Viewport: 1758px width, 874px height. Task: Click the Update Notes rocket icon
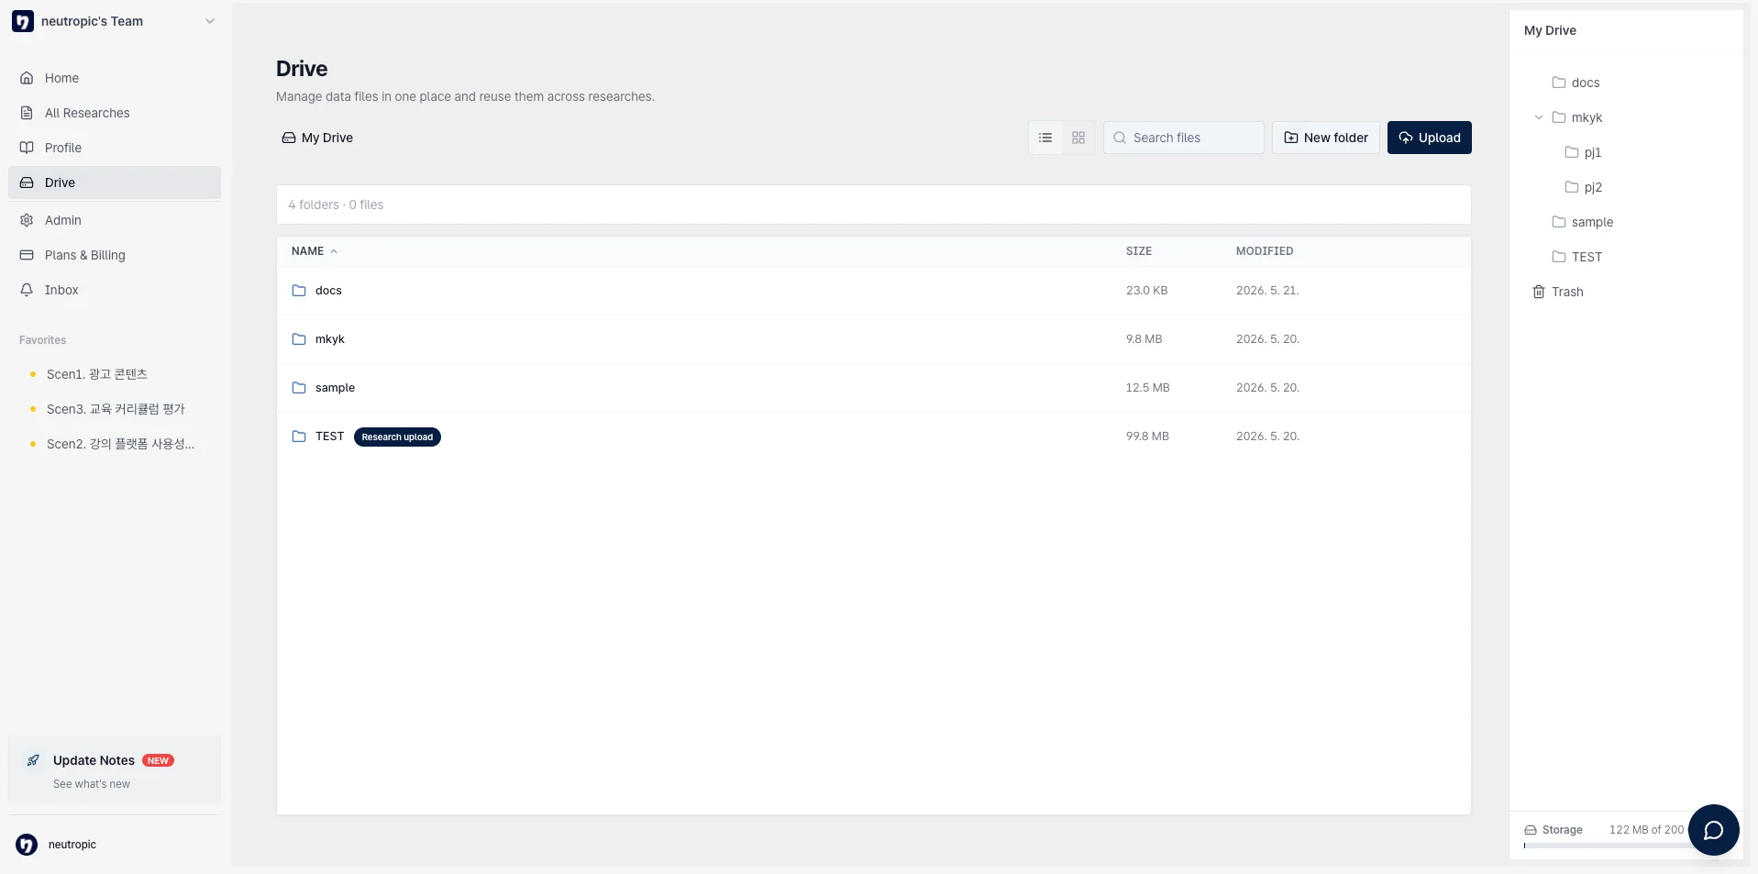point(33,760)
